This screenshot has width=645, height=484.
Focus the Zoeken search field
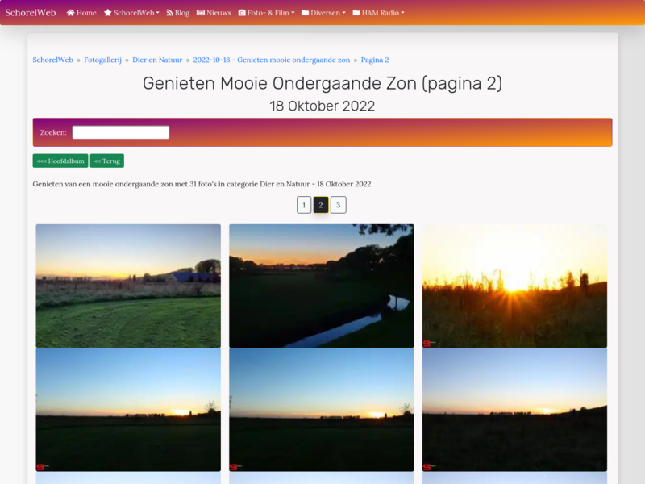(121, 132)
